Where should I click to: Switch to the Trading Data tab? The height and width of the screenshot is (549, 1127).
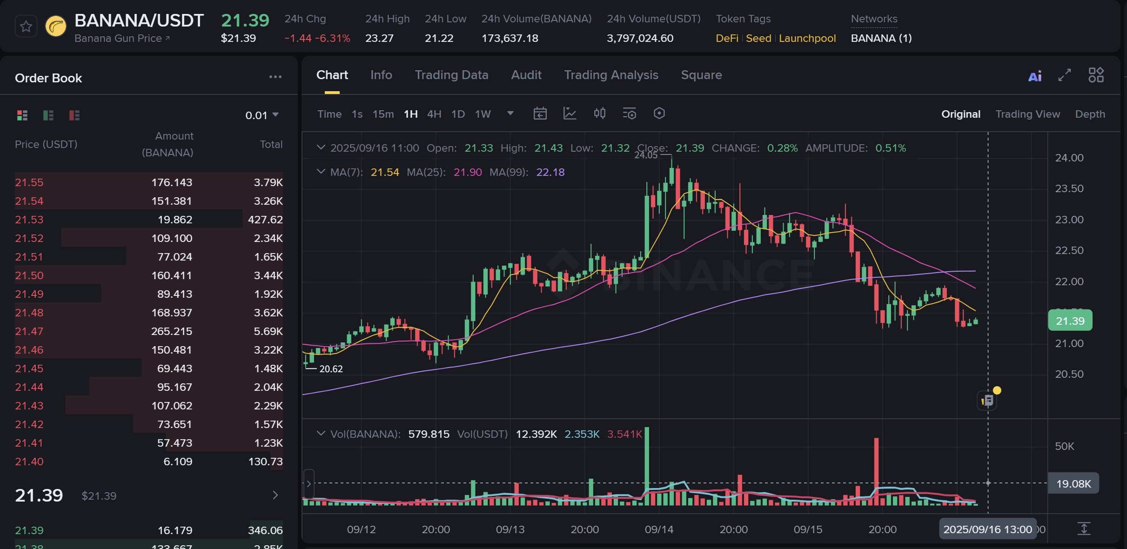(x=451, y=75)
